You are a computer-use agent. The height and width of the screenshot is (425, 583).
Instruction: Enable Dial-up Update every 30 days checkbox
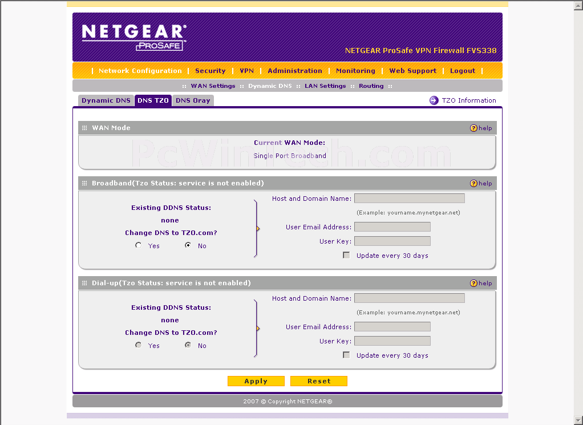pos(346,355)
